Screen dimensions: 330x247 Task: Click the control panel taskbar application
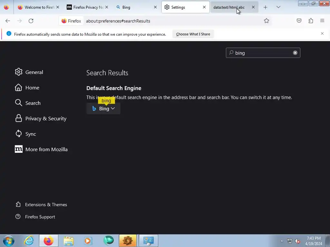148,241
